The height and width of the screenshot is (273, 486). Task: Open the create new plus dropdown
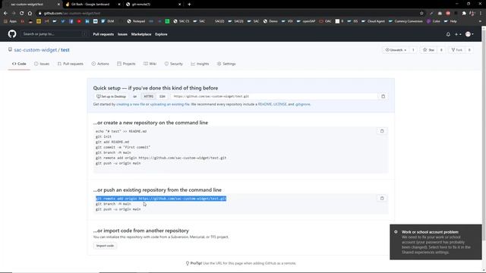(x=458, y=34)
